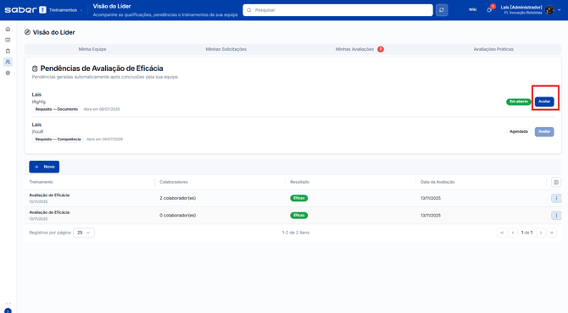The image size is (568, 313).
Task: Switch to the Avaliações Práticas tab
Action: tap(493, 49)
